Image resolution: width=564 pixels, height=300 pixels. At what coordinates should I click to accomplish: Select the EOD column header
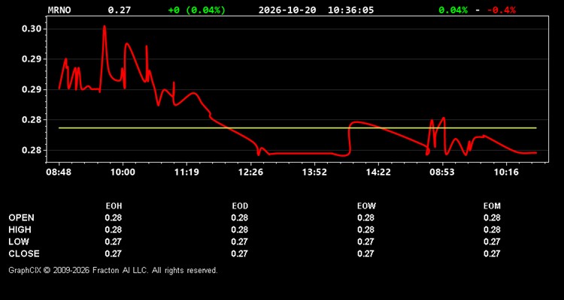pyautogui.click(x=240, y=206)
